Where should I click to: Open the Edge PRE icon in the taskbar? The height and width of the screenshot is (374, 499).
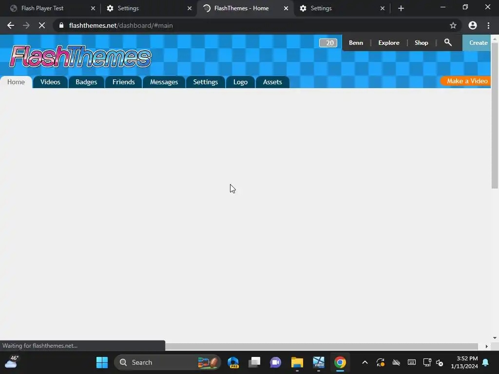[233, 362]
